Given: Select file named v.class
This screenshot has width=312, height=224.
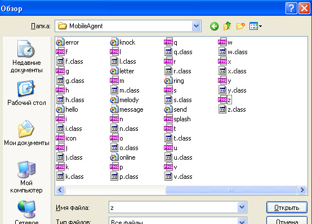Looking at the screenshot, I should click(x=179, y=177).
